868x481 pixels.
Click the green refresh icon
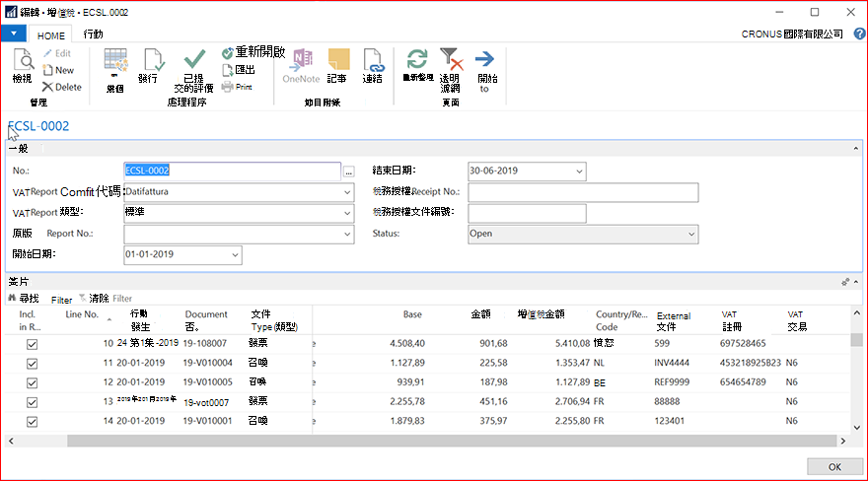(x=417, y=58)
